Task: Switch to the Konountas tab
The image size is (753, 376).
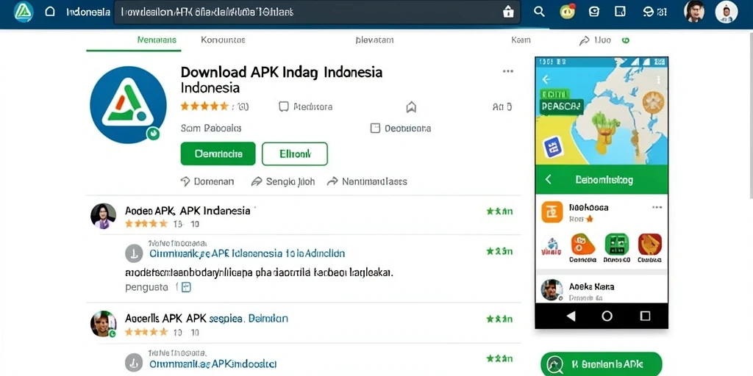Action: click(x=223, y=40)
